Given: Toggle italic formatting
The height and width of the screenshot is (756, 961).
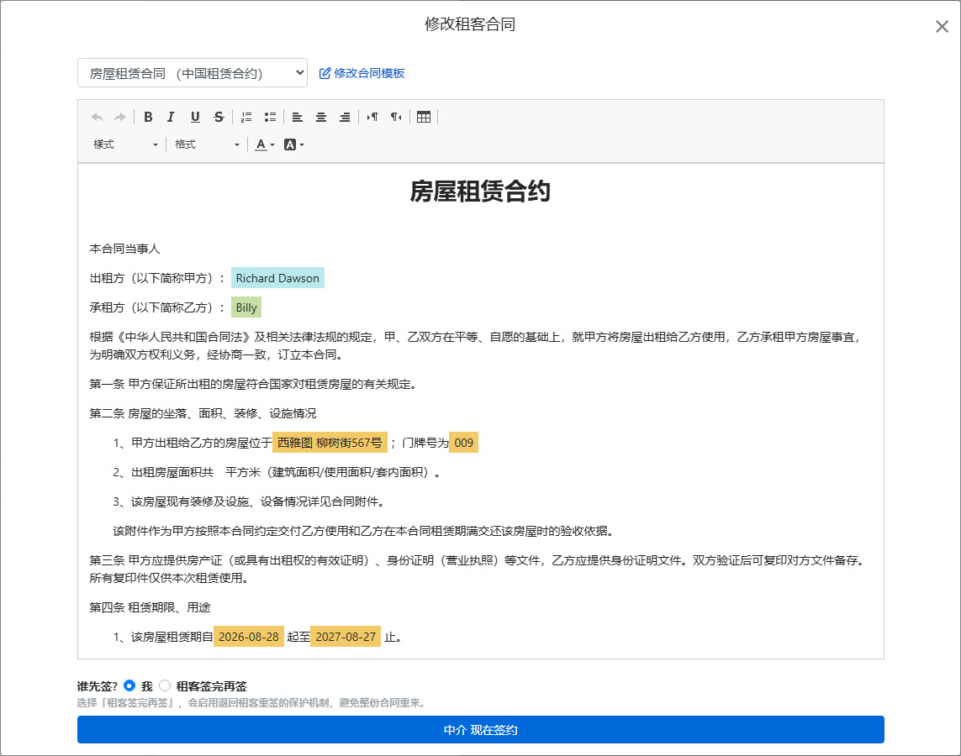Looking at the screenshot, I should click(x=171, y=117).
